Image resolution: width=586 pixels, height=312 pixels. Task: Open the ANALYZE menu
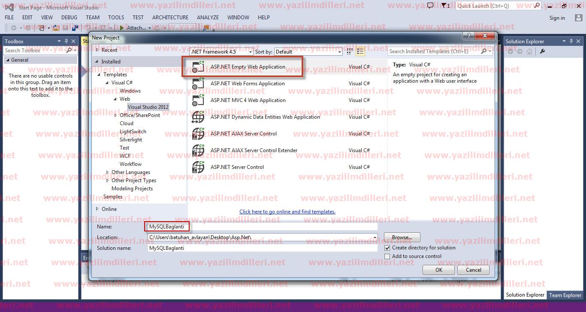[208, 18]
